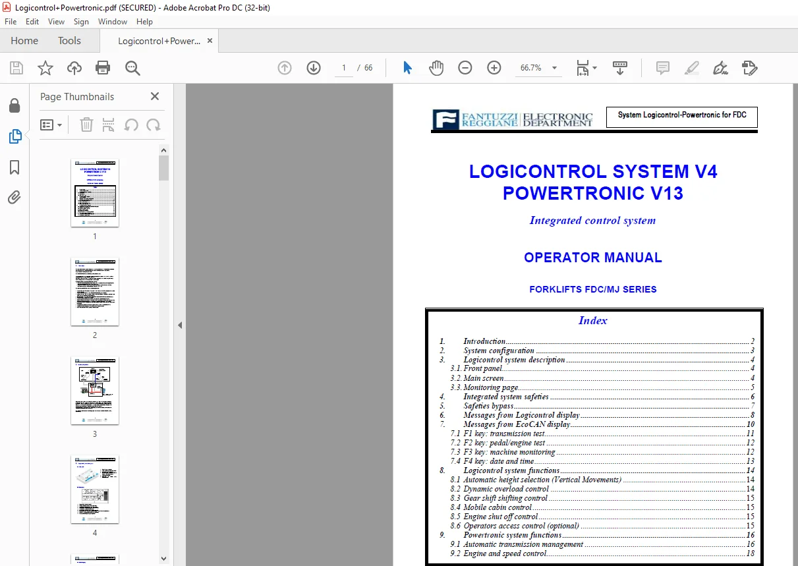The image size is (798, 566).
Task: Open the Bookmarks navigation pane icon
Action: coord(14,167)
